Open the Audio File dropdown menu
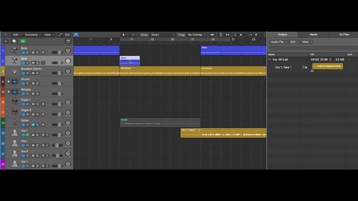 coord(279,42)
